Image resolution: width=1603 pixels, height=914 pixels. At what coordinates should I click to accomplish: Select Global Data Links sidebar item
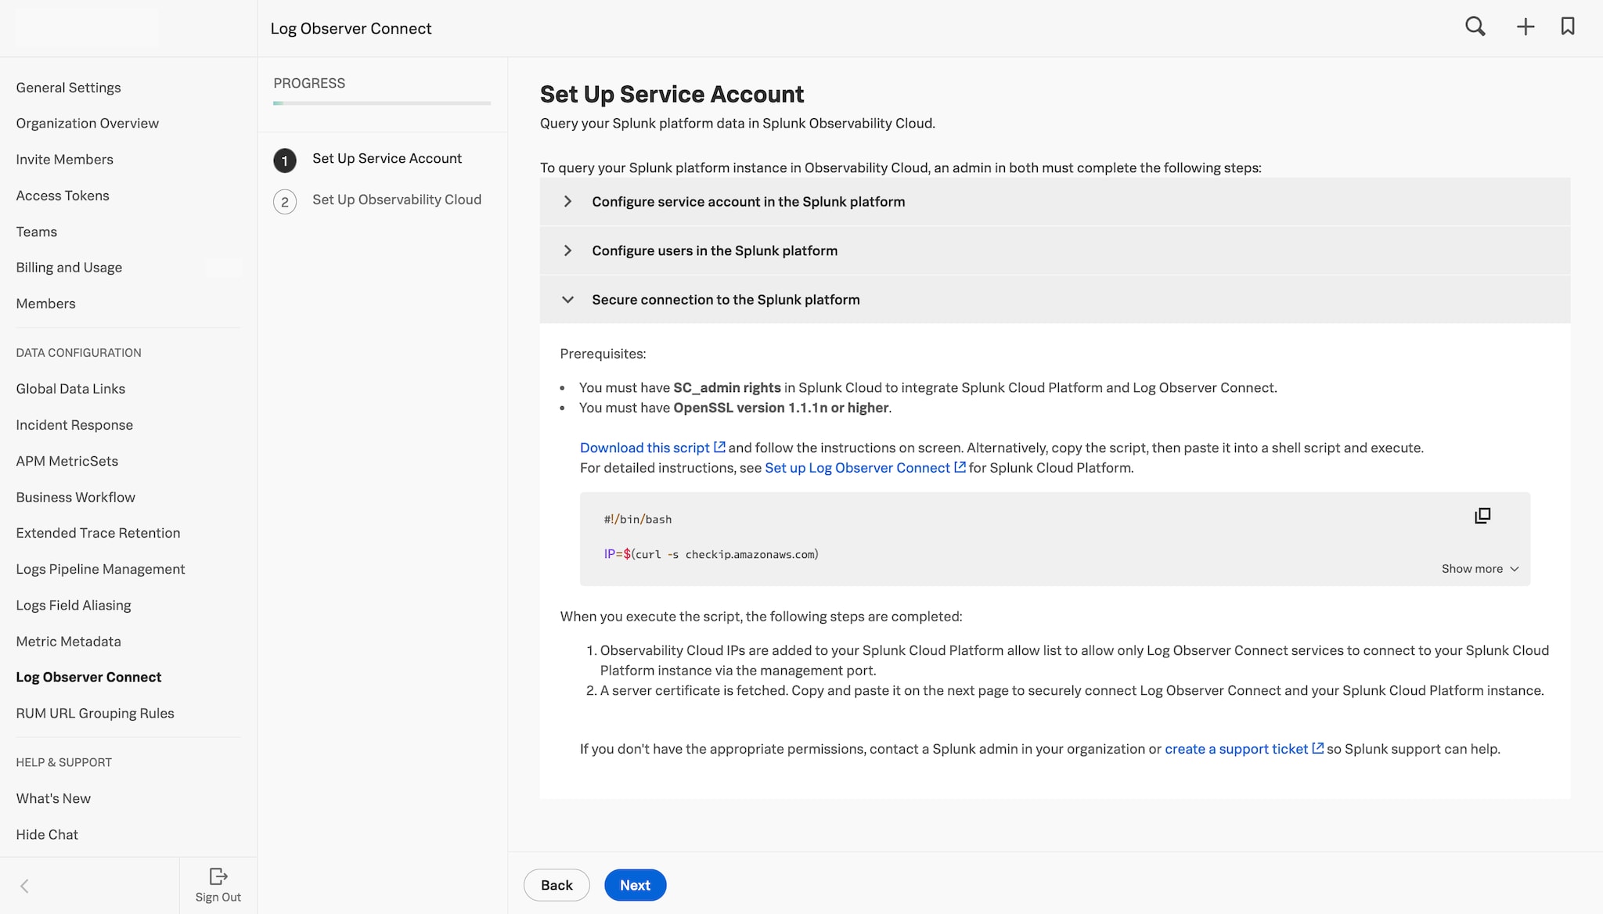point(70,387)
